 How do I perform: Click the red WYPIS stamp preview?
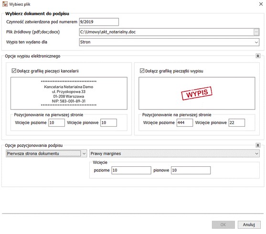pos(197,93)
